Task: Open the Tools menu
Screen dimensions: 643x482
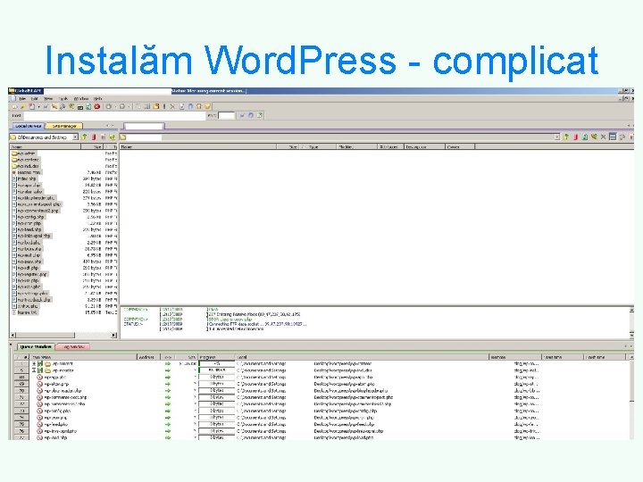Action: click(63, 99)
